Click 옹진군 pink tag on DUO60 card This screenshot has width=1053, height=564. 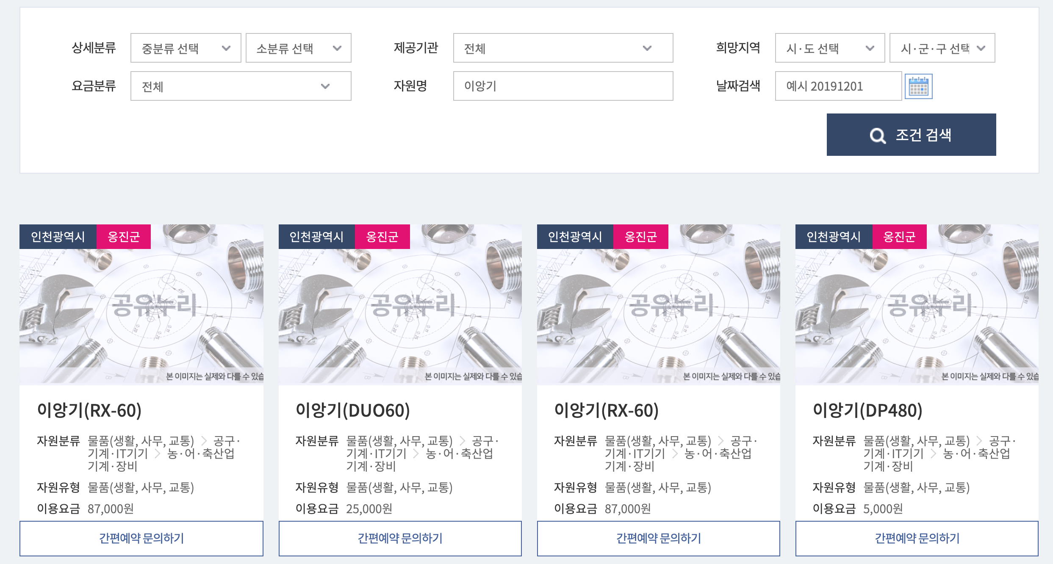(x=382, y=236)
